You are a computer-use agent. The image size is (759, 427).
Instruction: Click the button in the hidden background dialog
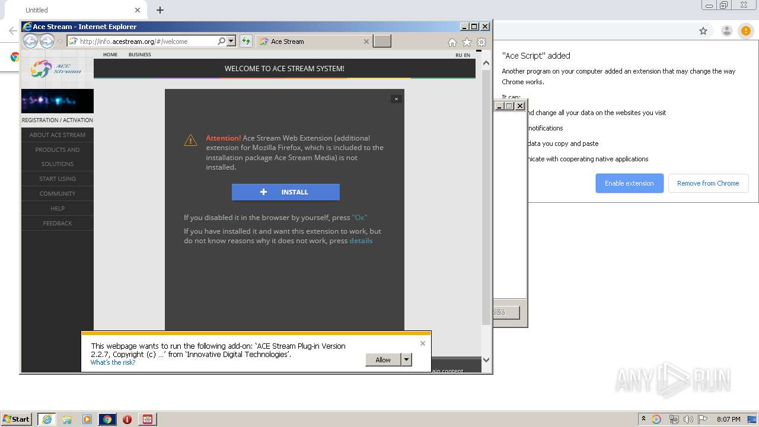506,313
